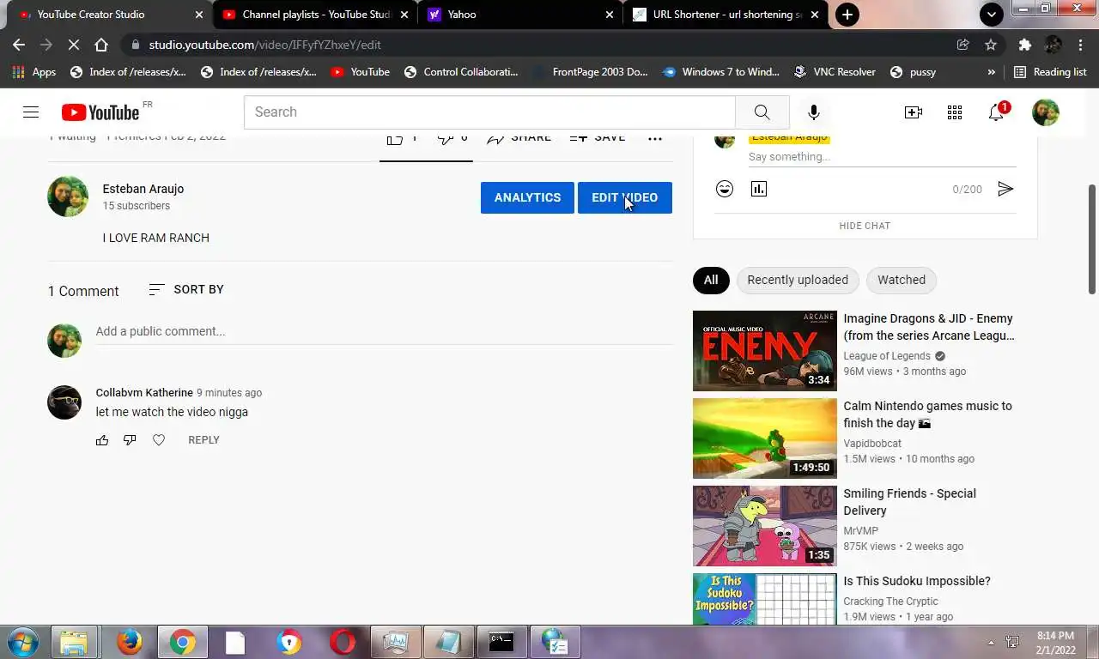Image resolution: width=1099 pixels, height=659 pixels.
Task: Send the chat message with arrow icon
Action: coord(1005,189)
